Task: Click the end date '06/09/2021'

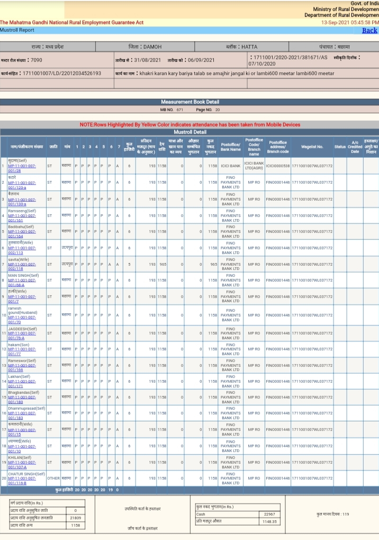Action: pos(201,60)
